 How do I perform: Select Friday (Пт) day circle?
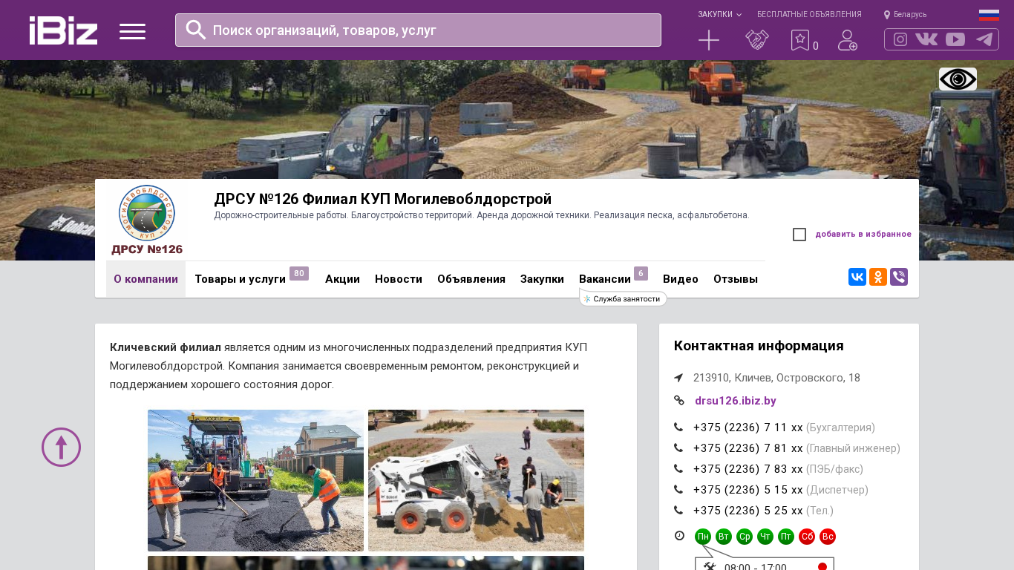coord(786,537)
